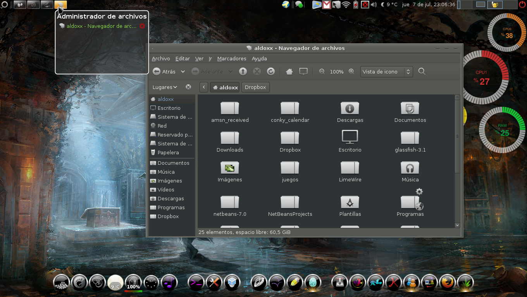Image resolution: width=527 pixels, height=297 pixels.
Task: Select the glassfish-3.1 folder
Action: pos(410,142)
